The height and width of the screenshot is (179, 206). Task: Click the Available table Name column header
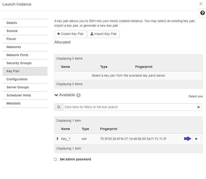pos(65,129)
